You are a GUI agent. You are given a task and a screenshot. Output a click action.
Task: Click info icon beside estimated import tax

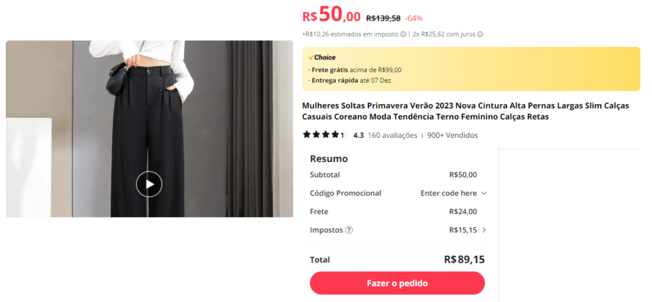403,34
